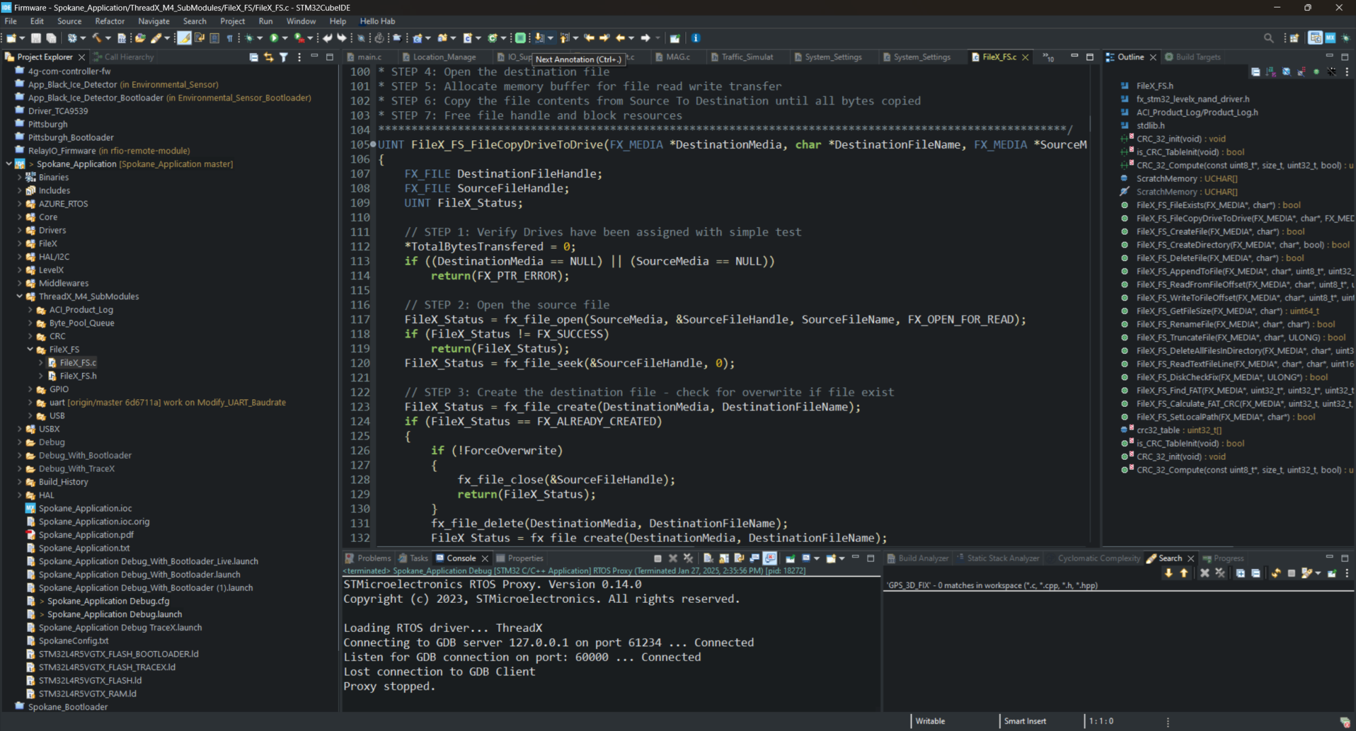Open the Debug perspective bug icon
1356x731 pixels.
(x=1346, y=38)
